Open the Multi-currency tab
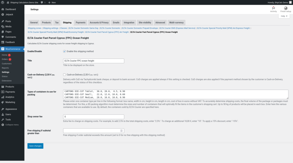The height and width of the screenshot is (163, 293). coord(176,23)
